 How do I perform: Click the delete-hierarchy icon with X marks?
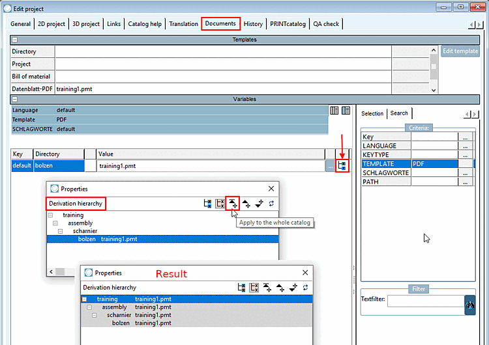[x=220, y=203]
